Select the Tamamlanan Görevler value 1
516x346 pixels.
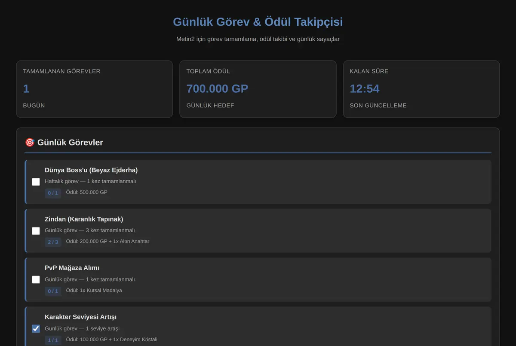point(26,88)
